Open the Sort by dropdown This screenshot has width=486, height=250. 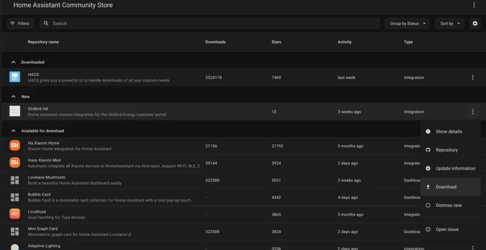449,23
